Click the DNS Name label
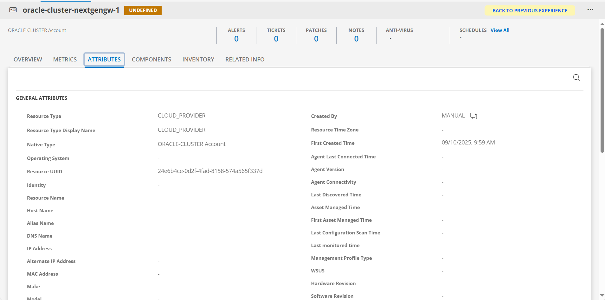 coord(40,236)
